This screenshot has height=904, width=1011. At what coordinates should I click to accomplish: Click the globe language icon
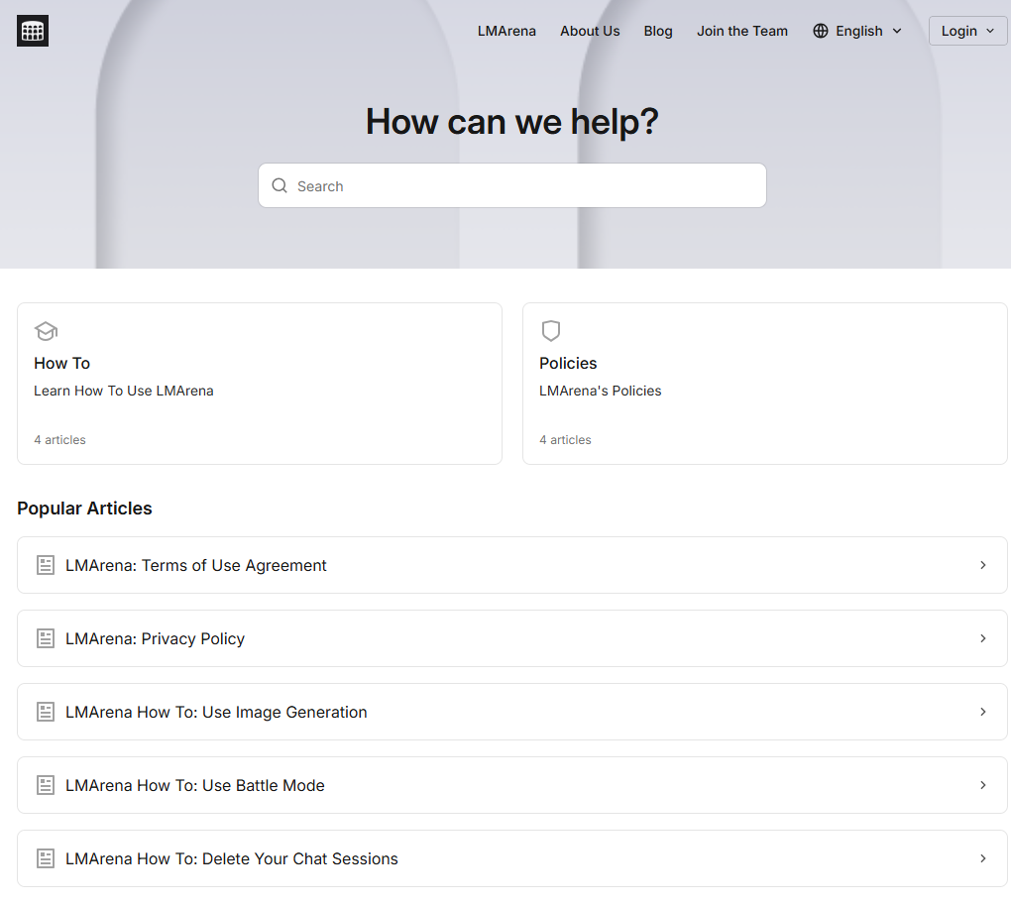821,31
